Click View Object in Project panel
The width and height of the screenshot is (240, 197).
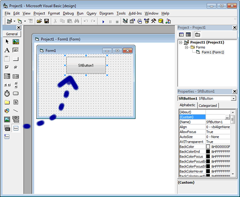(x=189, y=34)
